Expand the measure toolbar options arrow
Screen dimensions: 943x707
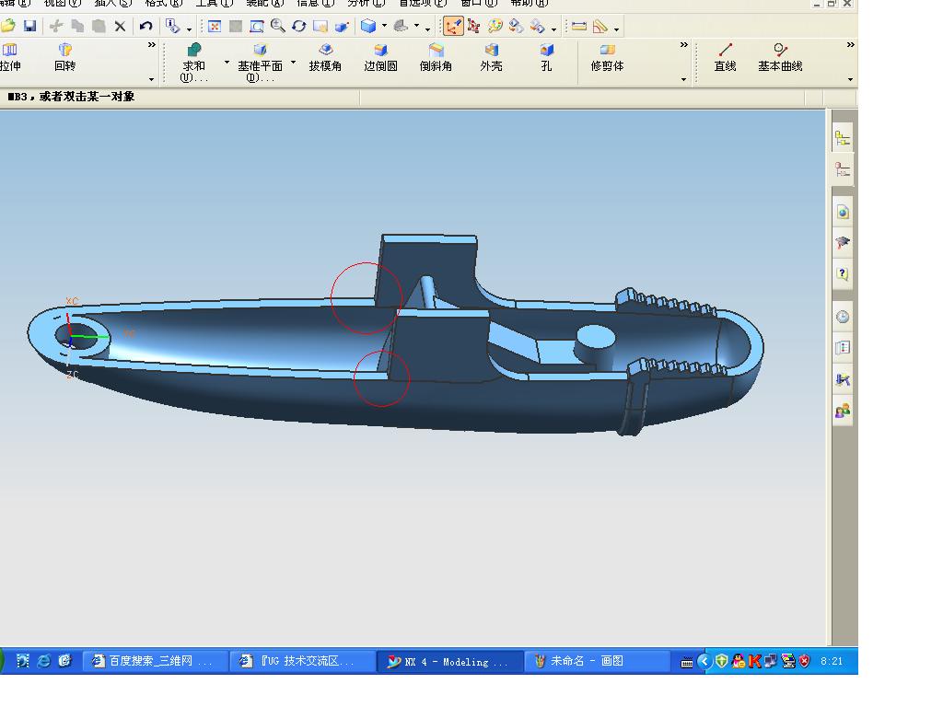(617, 29)
